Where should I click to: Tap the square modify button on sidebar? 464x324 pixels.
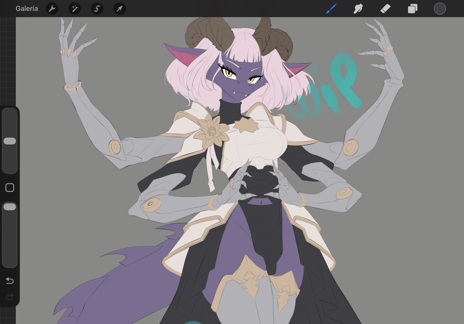click(x=10, y=188)
